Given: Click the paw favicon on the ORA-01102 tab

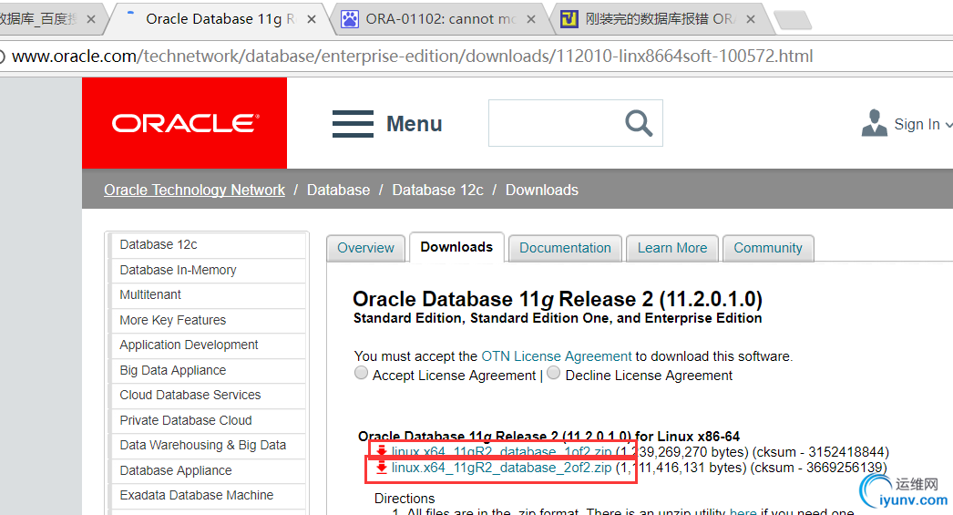Looking at the screenshot, I should pos(350,19).
